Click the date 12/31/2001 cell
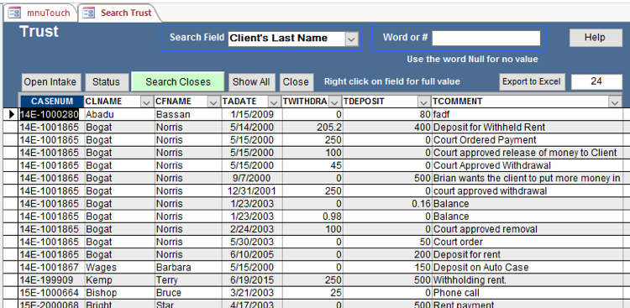The image size is (630, 308). (x=252, y=191)
